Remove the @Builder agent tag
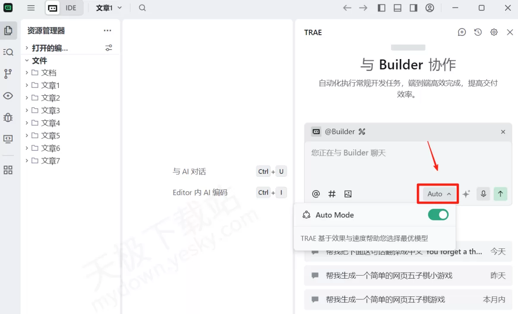The image size is (518, 314). pos(503,132)
